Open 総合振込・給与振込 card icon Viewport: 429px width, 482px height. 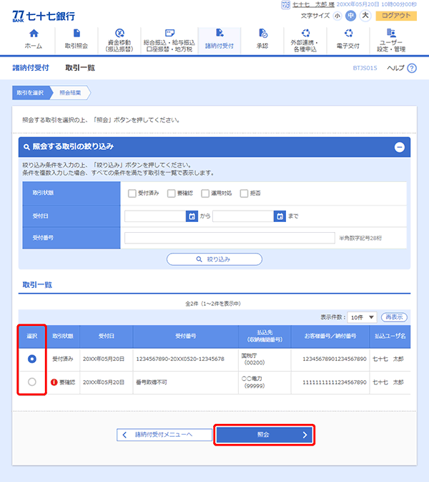(169, 33)
